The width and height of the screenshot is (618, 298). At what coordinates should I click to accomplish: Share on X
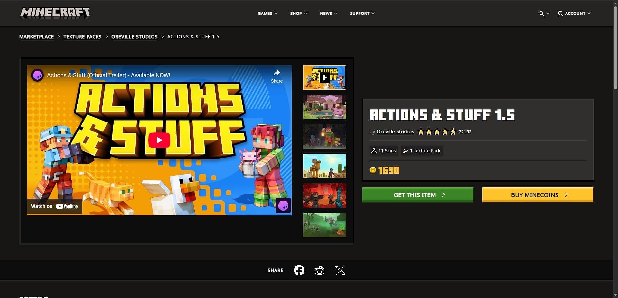pos(340,270)
